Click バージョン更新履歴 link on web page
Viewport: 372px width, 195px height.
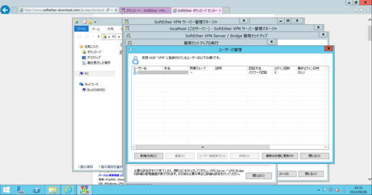point(109,175)
